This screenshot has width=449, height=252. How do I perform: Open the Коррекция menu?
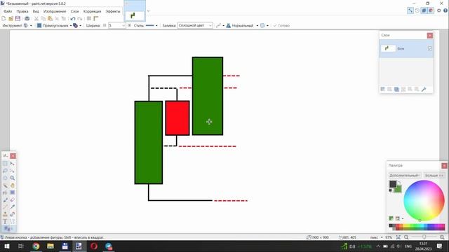[x=92, y=11]
